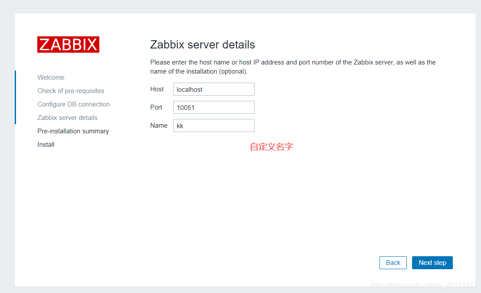Focus the Name input field

point(214,126)
